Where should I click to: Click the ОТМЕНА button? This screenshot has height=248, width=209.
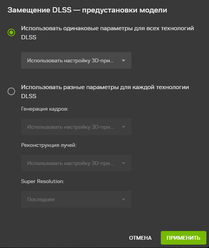pos(140,238)
